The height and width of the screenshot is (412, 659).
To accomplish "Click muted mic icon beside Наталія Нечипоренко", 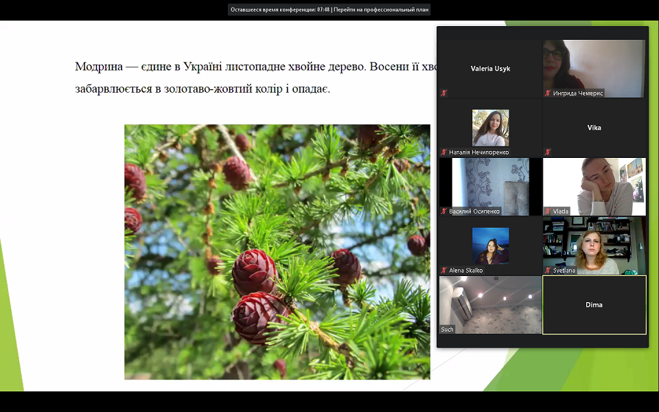I will [x=444, y=152].
